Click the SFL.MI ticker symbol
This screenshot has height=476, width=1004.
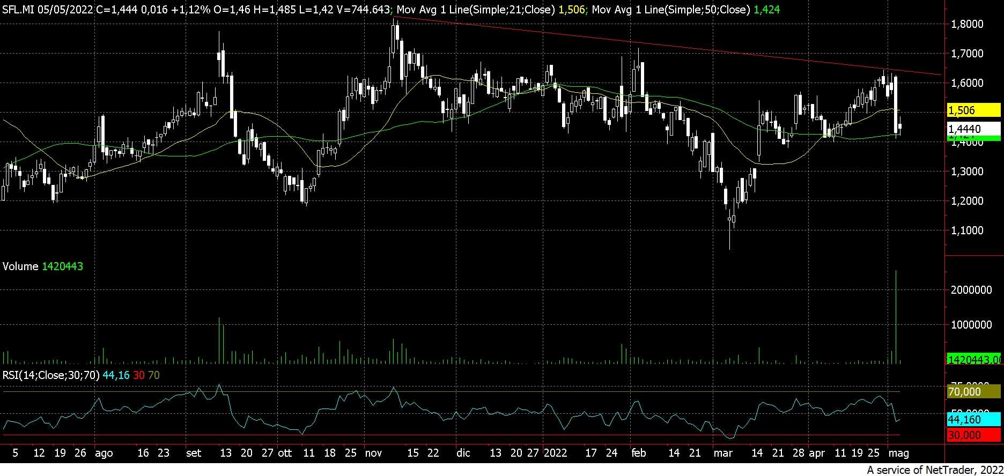pyautogui.click(x=18, y=10)
